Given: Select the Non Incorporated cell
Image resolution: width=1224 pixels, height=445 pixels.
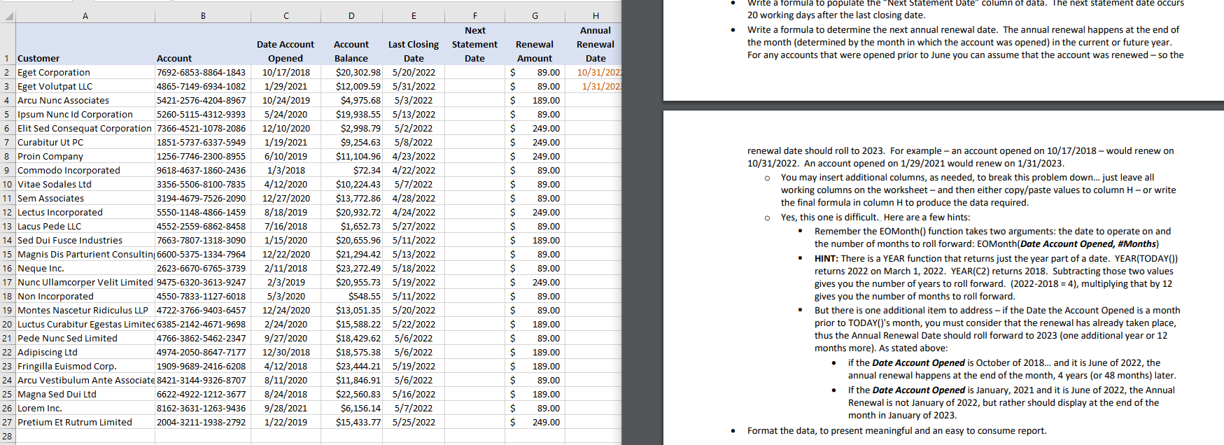Looking at the screenshot, I should click(85, 296).
